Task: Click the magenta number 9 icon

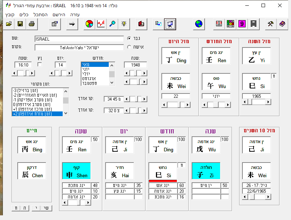Action: [242, 24]
